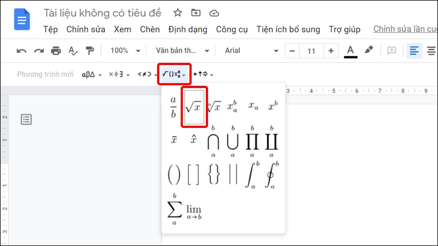
Task: Toggle center alignment
Action: 431,51
